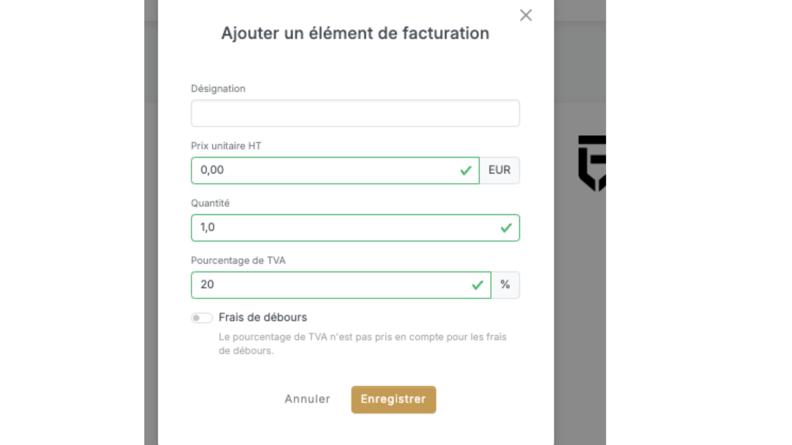The height and width of the screenshot is (445, 792).
Task: Click the Désignation field label
Action: pos(218,89)
